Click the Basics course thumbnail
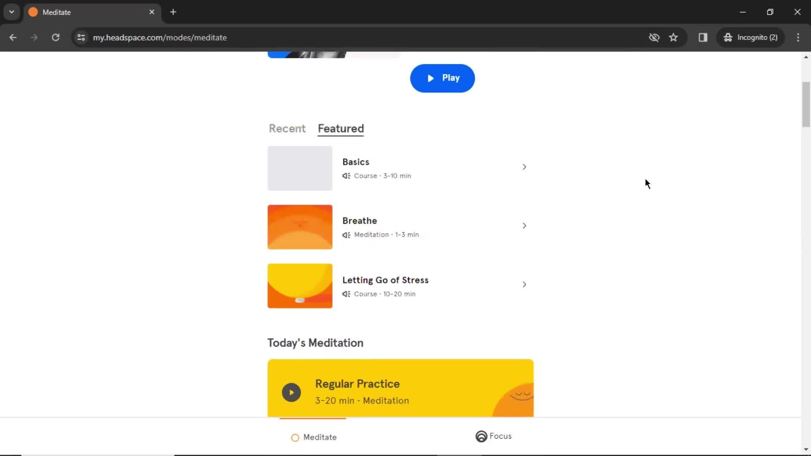The width and height of the screenshot is (811, 456). 299,168
